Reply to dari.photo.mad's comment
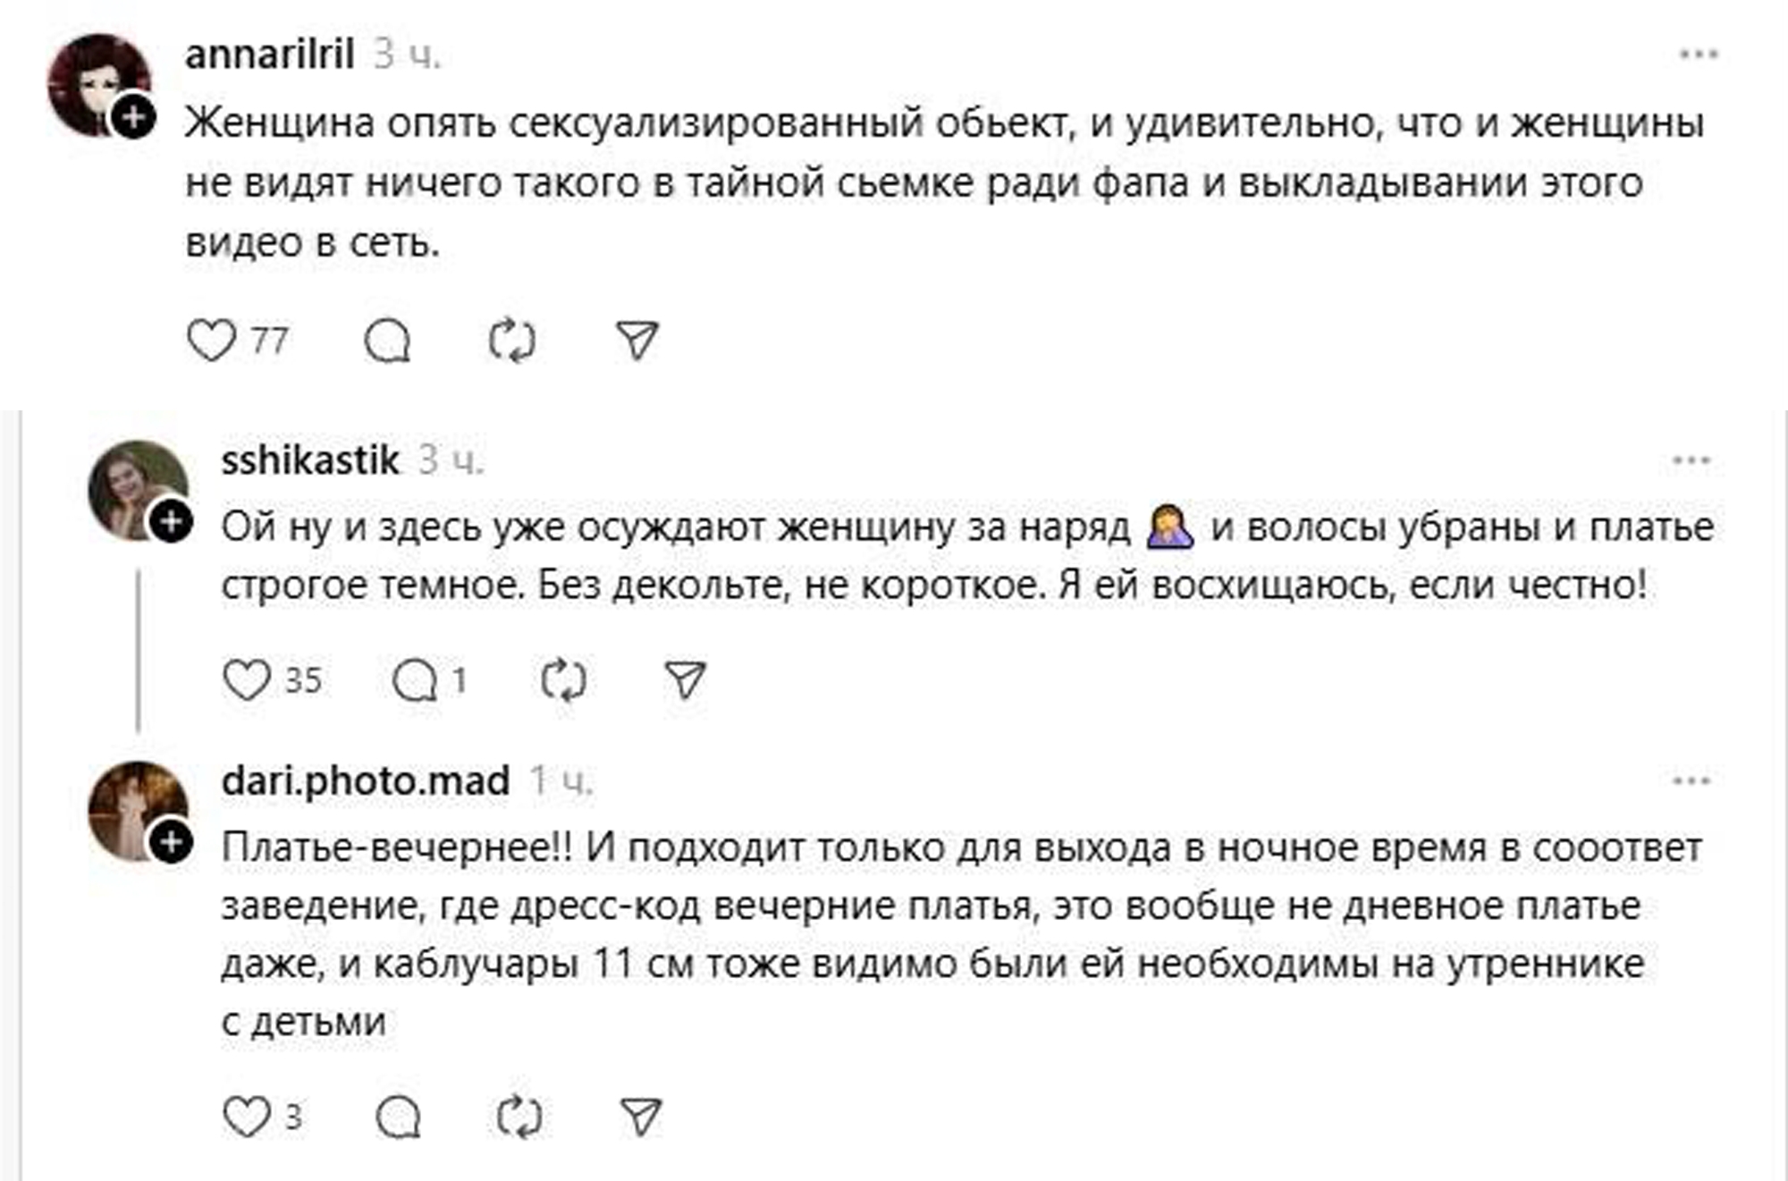 click(x=398, y=1117)
